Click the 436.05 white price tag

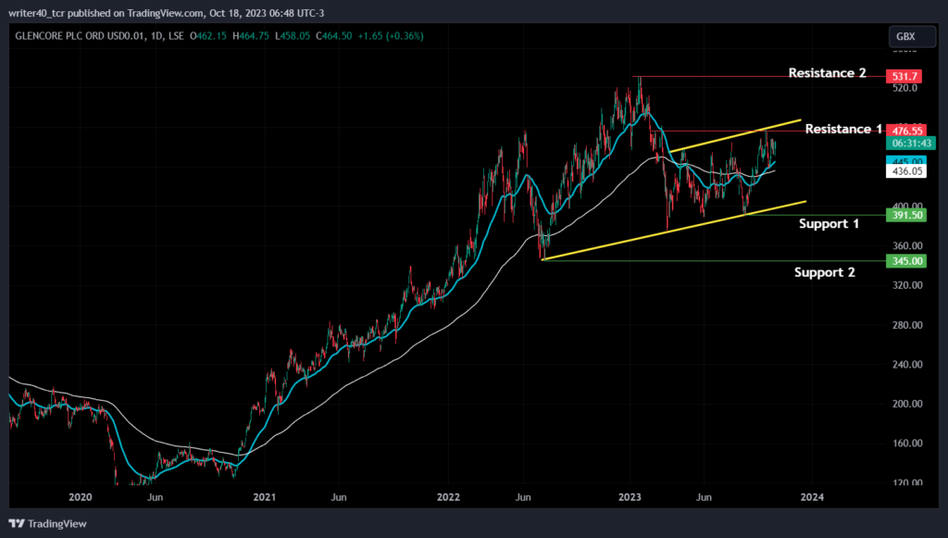[x=906, y=171]
